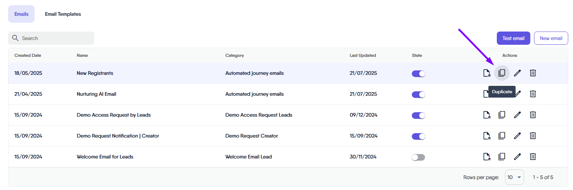Viewport: 573px width, 190px height.
Task: Duplicate the New Registrants email
Action: [502, 73]
